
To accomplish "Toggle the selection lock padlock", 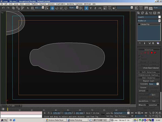I will [x=45, y=113].
